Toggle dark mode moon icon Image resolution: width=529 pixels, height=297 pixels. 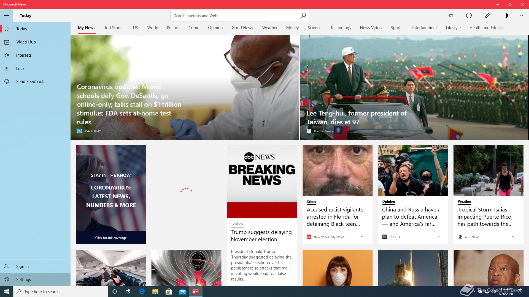[506, 15]
